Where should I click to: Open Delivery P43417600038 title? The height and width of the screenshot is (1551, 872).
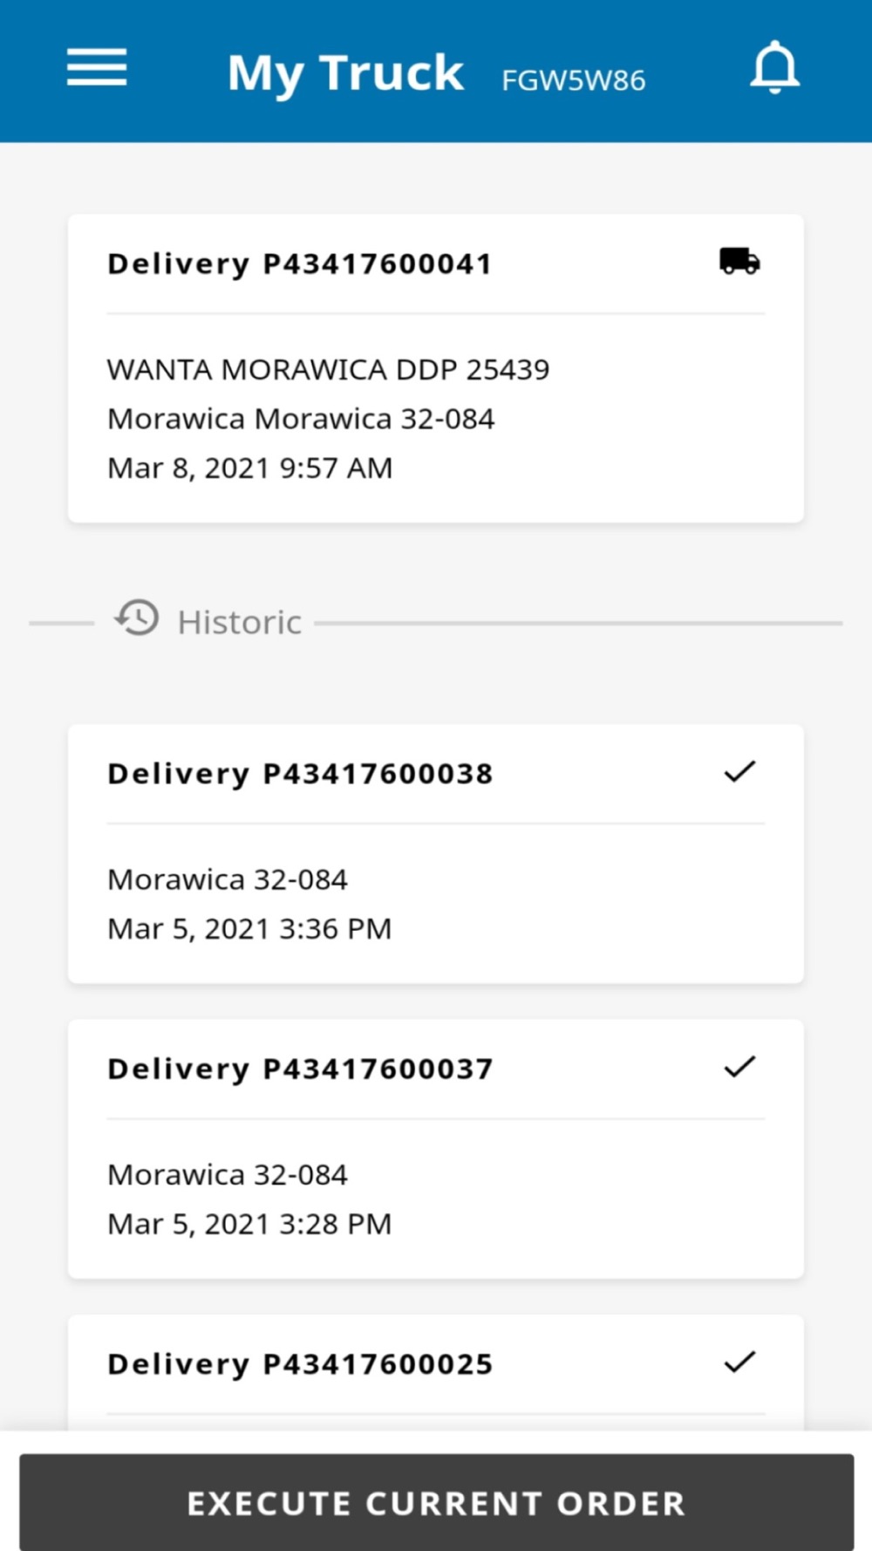[300, 774]
